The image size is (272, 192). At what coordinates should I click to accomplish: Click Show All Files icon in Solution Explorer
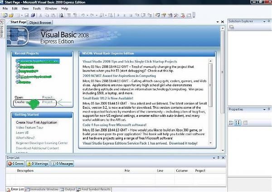231,27
